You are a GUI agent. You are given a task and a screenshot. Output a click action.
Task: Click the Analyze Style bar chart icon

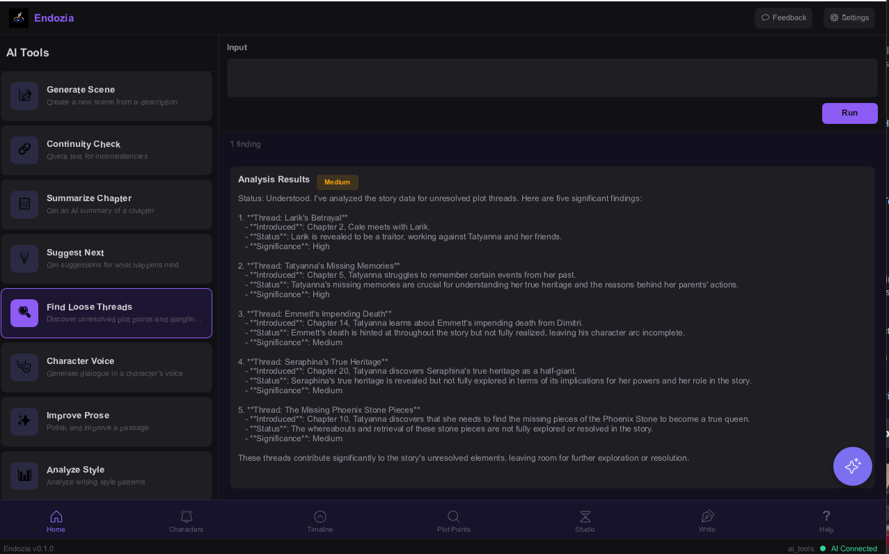pos(24,475)
